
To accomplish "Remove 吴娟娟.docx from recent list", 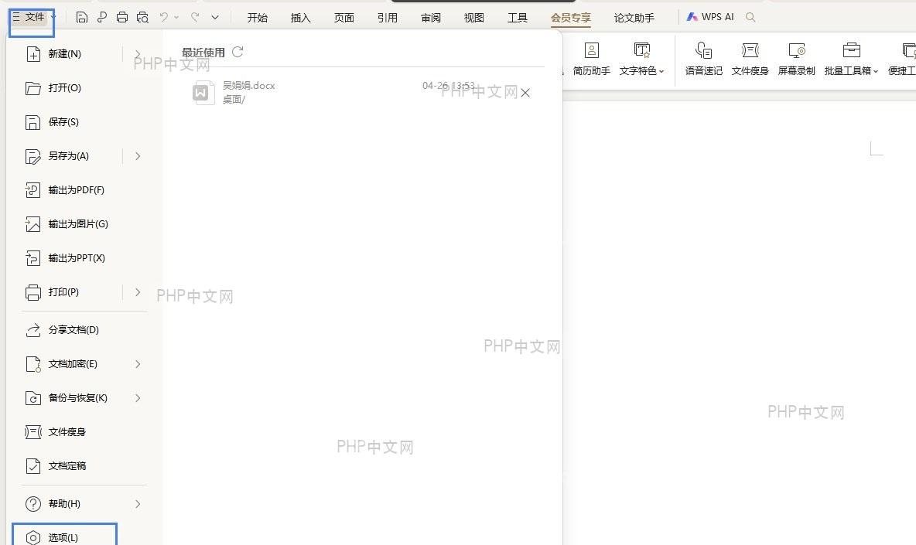I will [525, 93].
